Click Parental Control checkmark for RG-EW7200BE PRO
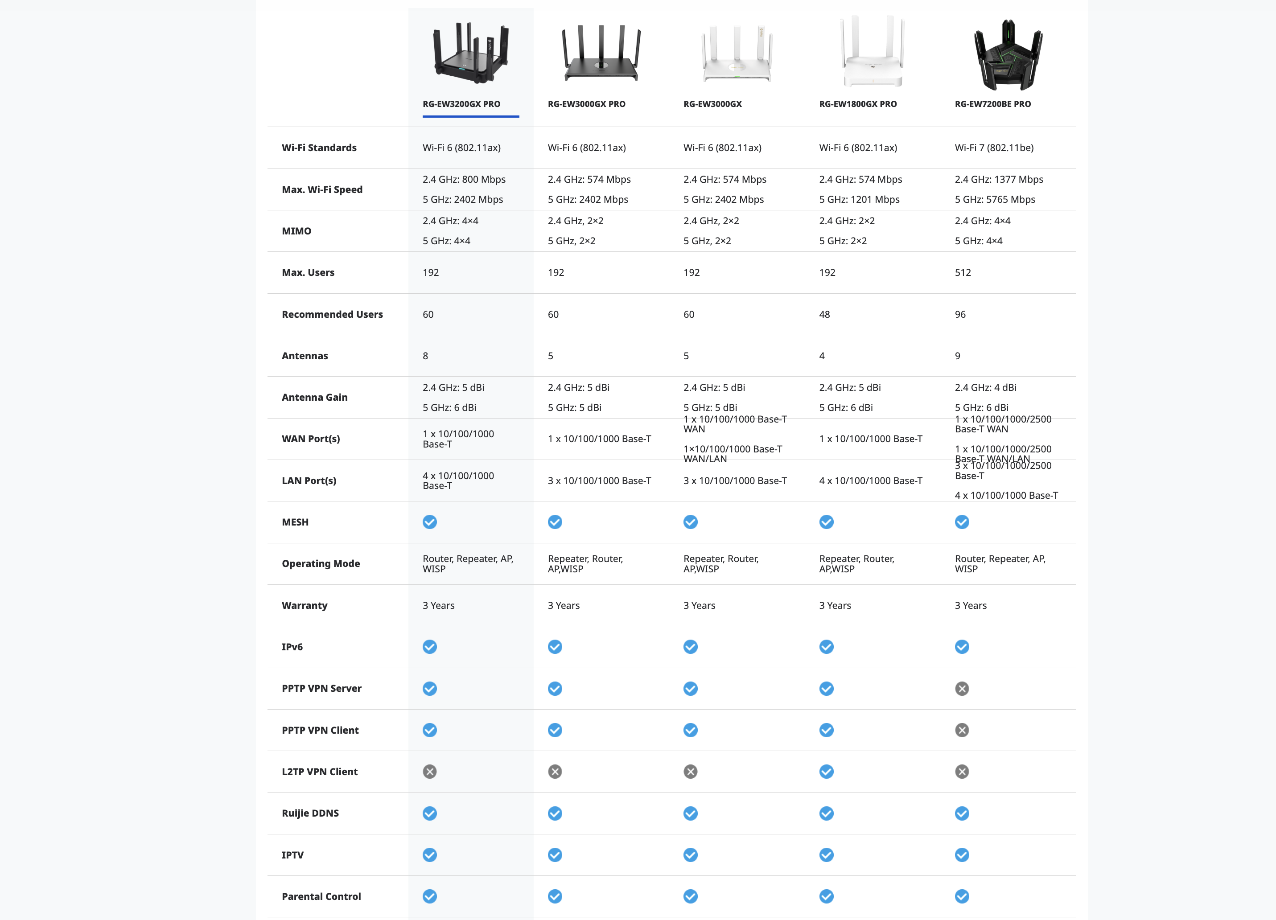This screenshot has width=1276, height=920. (962, 896)
